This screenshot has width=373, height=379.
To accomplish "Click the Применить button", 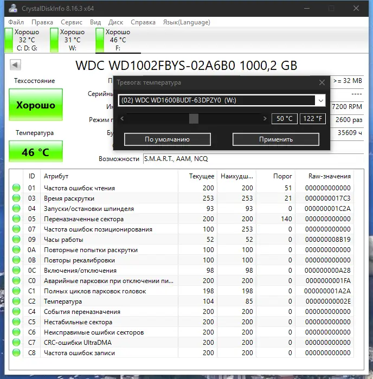I will coord(276,139).
